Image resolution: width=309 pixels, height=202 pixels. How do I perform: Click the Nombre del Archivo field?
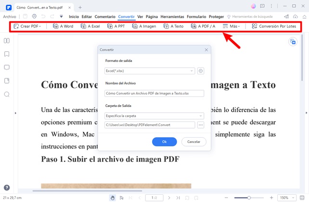click(154, 94)
